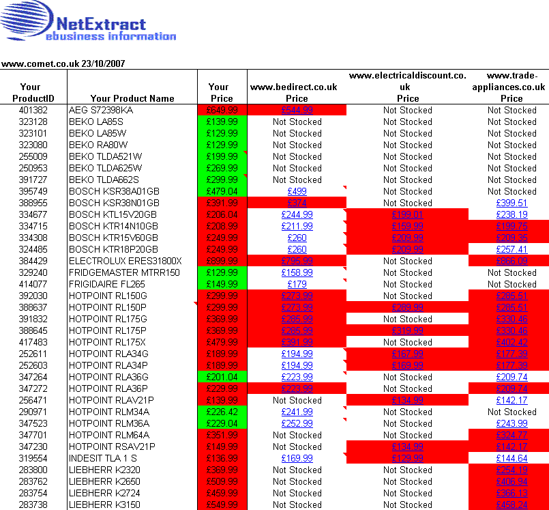The width and height of the screenshot is (549, 510).
Task: Open the £544.99 bedirect price for AEG S72398KA
Action: click(297, 110)
